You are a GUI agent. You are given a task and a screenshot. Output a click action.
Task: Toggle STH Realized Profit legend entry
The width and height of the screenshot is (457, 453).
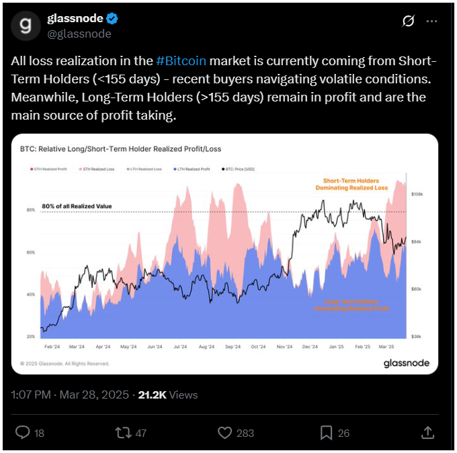pos(48,169)
